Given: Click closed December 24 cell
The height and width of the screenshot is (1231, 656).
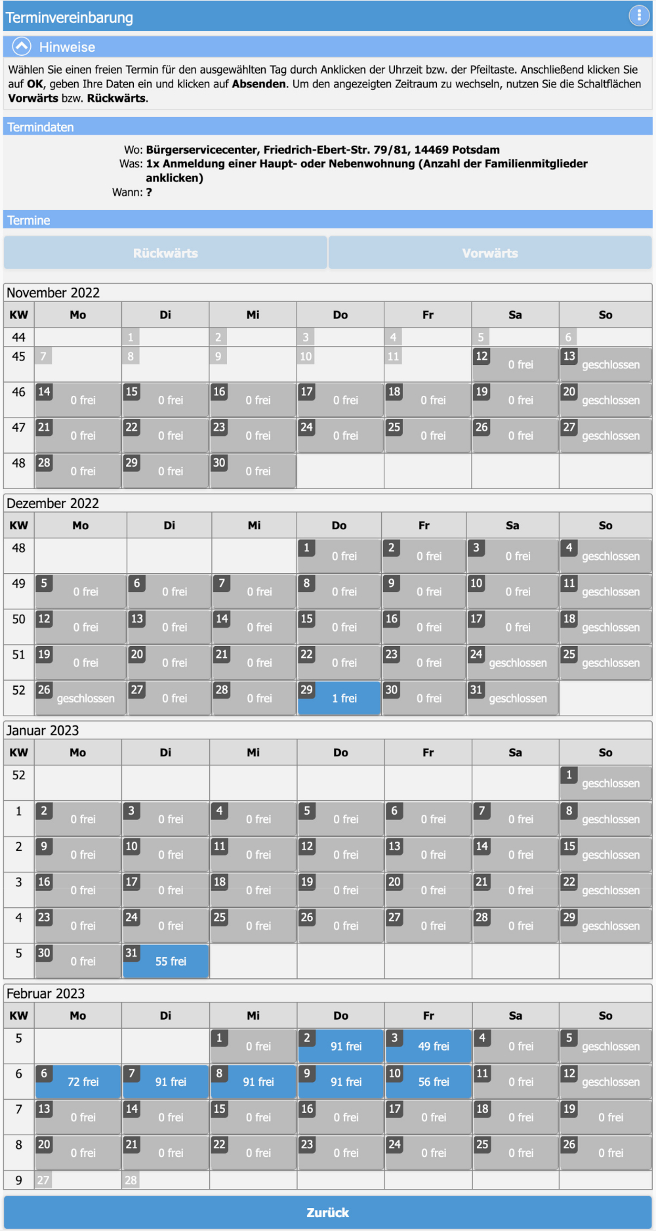Looking at the screenshot, I should coord(512,662).
